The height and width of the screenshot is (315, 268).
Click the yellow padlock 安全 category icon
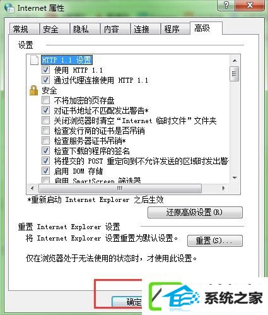tap(33, 90)
